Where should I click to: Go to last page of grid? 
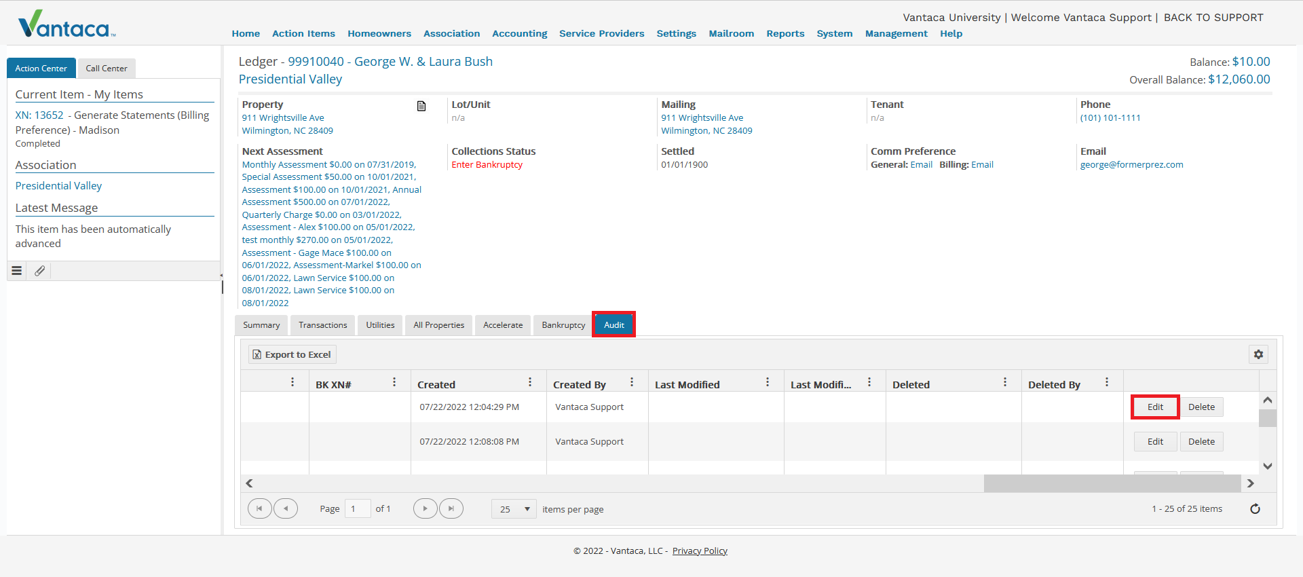(x=451, y=508)
